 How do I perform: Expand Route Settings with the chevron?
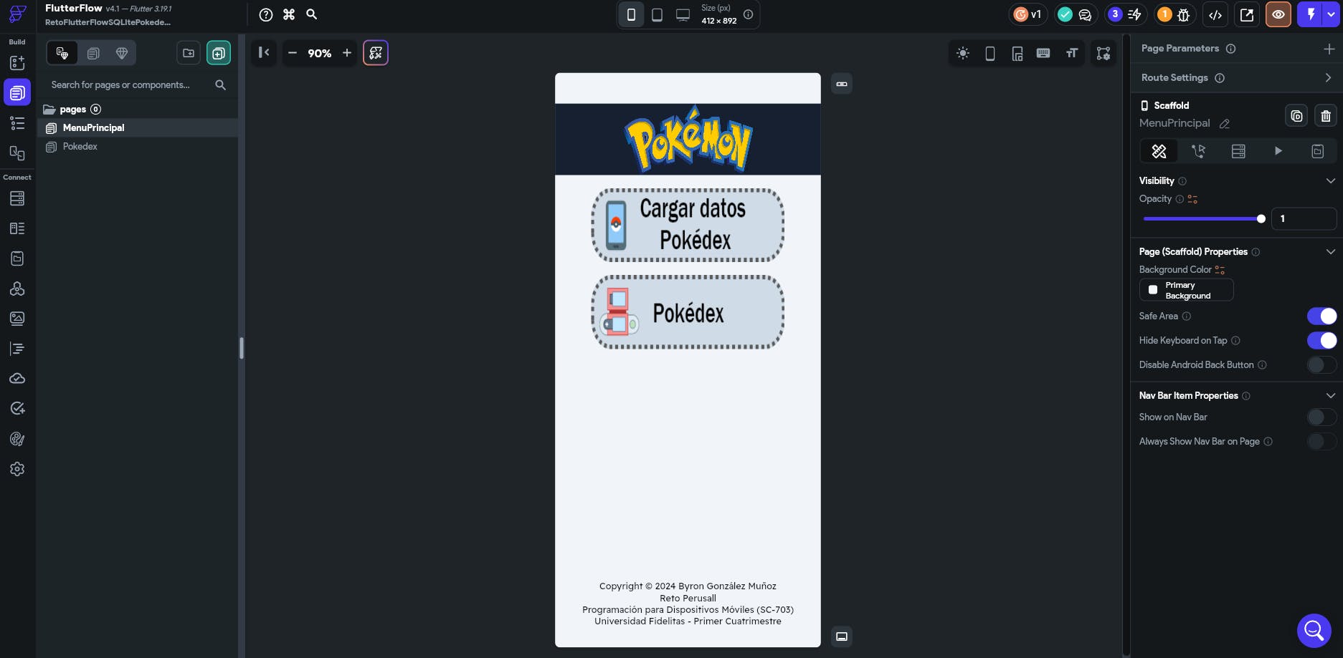tap(1328, 78)
